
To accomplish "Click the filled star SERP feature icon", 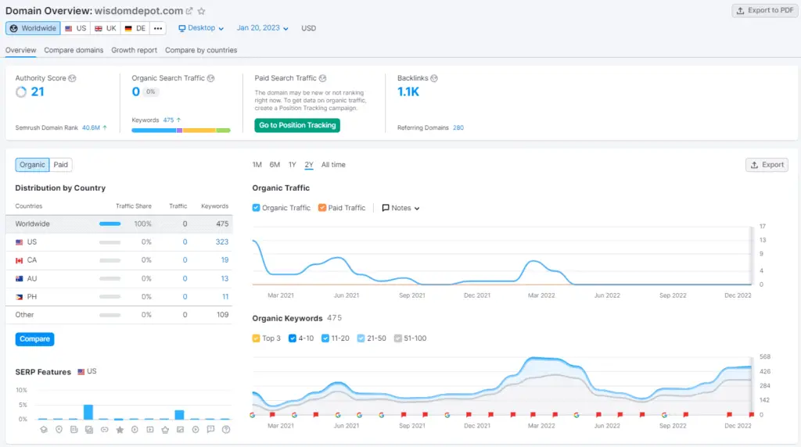I will pos(120,430).
